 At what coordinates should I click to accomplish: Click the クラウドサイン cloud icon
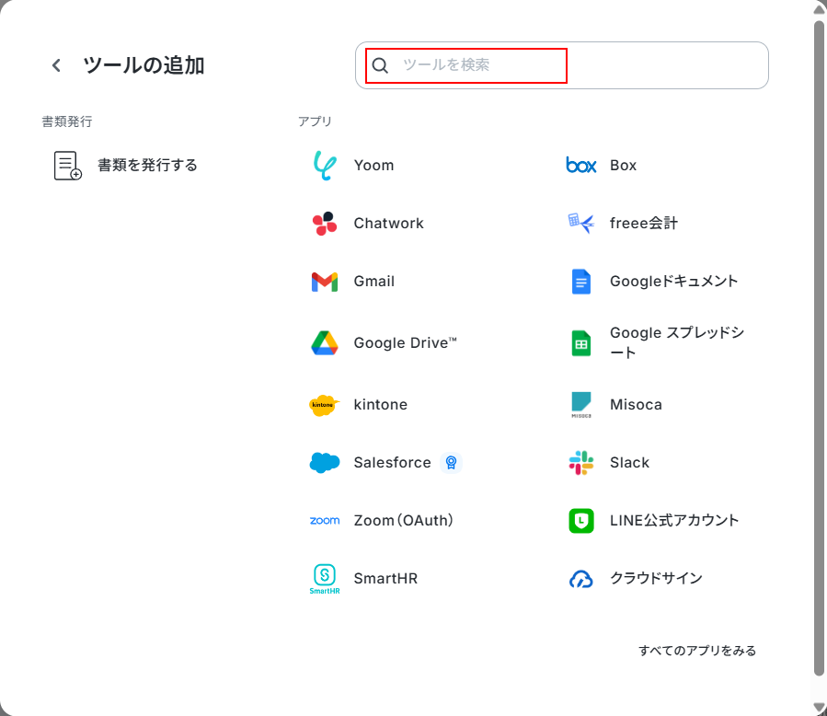click(581, 580)
